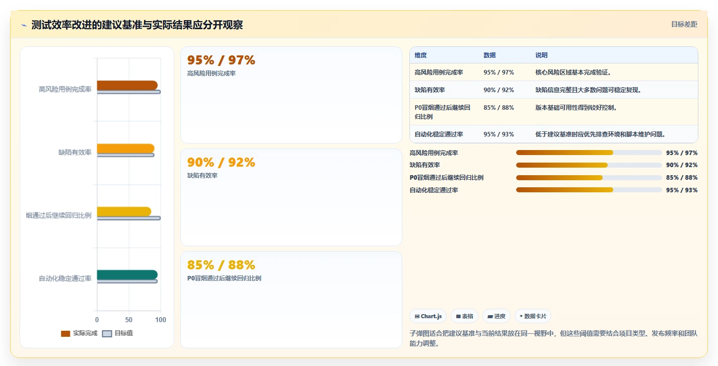Viewport: 718px width, 366px height.
Task: Click the lightning icon beside the header title
Action: click(x=24, y=25)
